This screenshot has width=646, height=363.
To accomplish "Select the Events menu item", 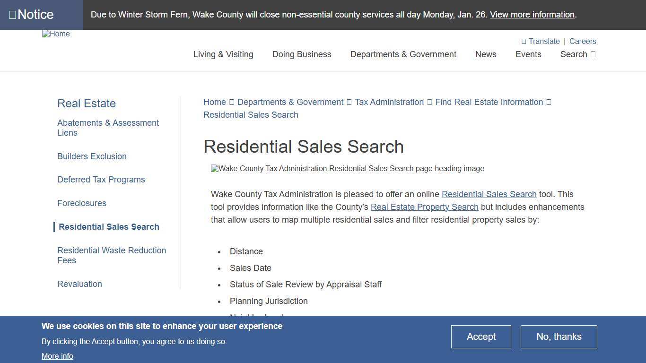I will tap(528, 54).
